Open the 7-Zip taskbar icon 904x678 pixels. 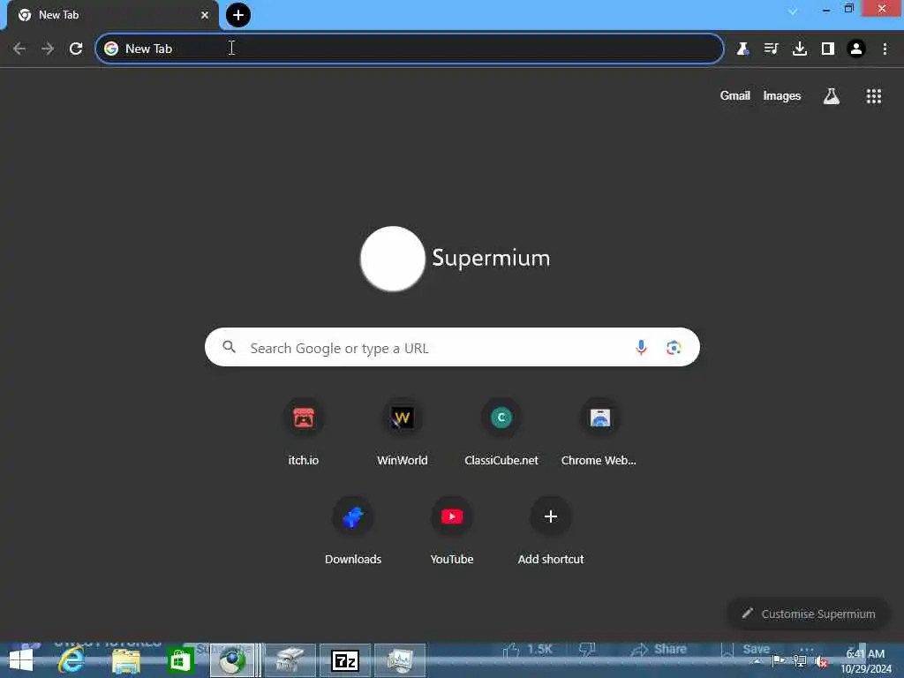[345, 660]
